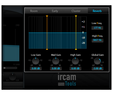Click the High Gain 0.00 dB value
113x95 pixels.
click(75, 68)
